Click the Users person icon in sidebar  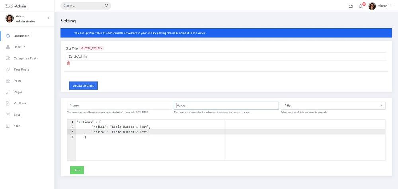[8, 47]
